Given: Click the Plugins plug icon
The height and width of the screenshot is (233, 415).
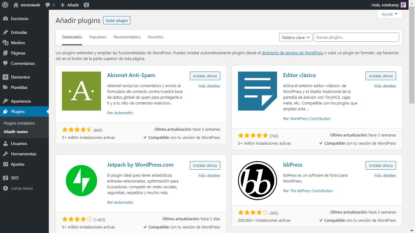Looking at the screenshot, I should point(5,111).
